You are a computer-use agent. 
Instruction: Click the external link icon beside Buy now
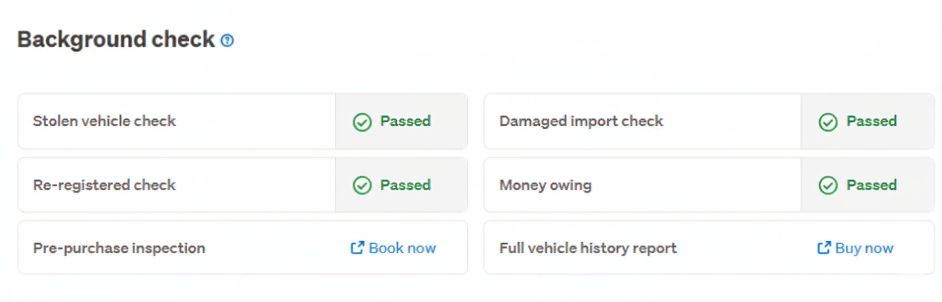click(x=824, y=247)
